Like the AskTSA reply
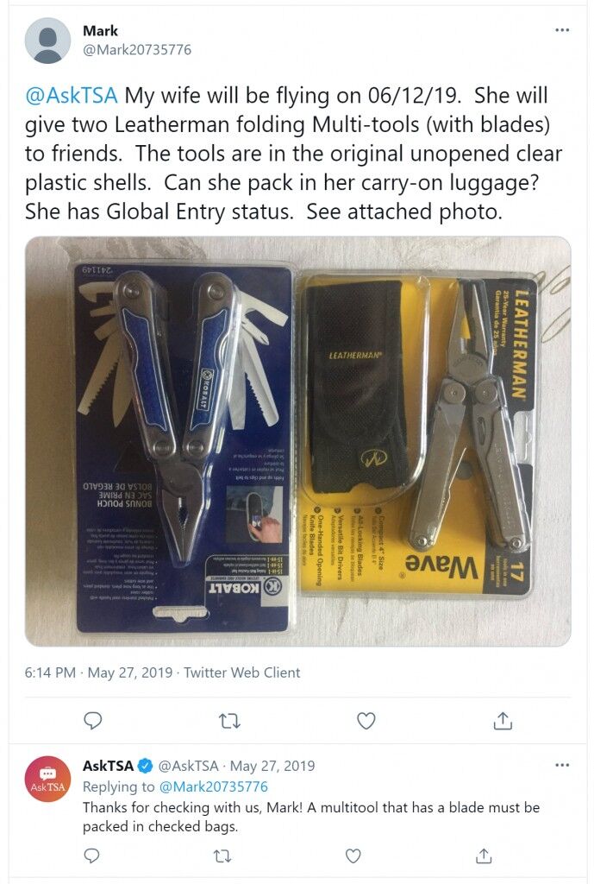This screenshot has height=884, width=594. click(353, 856)
